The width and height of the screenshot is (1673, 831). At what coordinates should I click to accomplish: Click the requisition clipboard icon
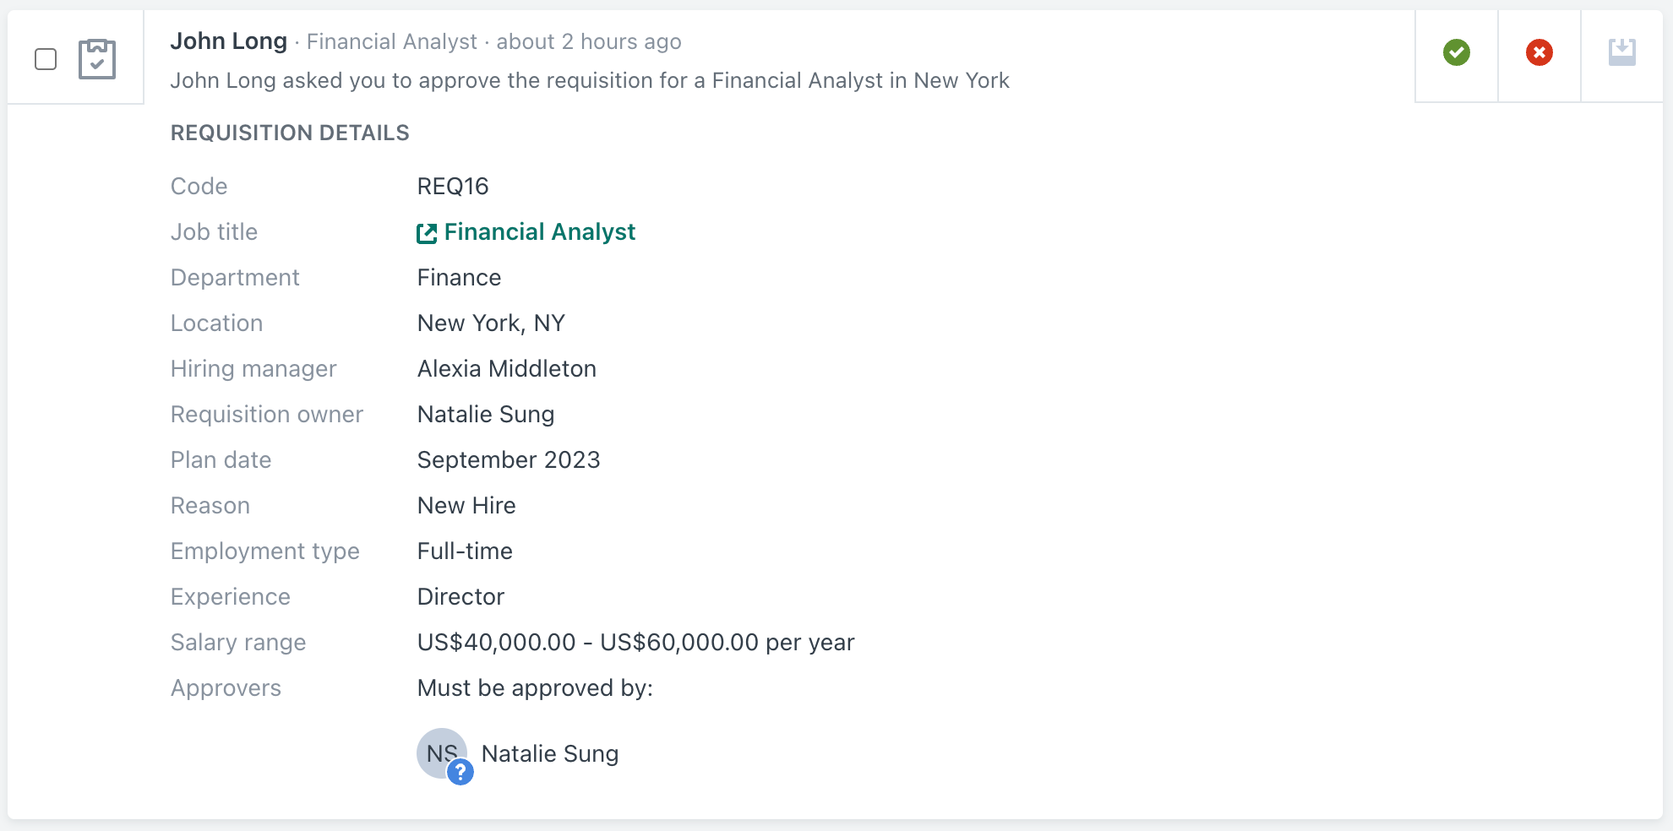(x=97, y=59)
